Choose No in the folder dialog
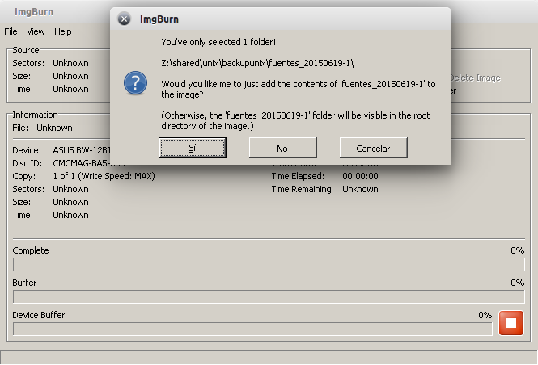 282,149
